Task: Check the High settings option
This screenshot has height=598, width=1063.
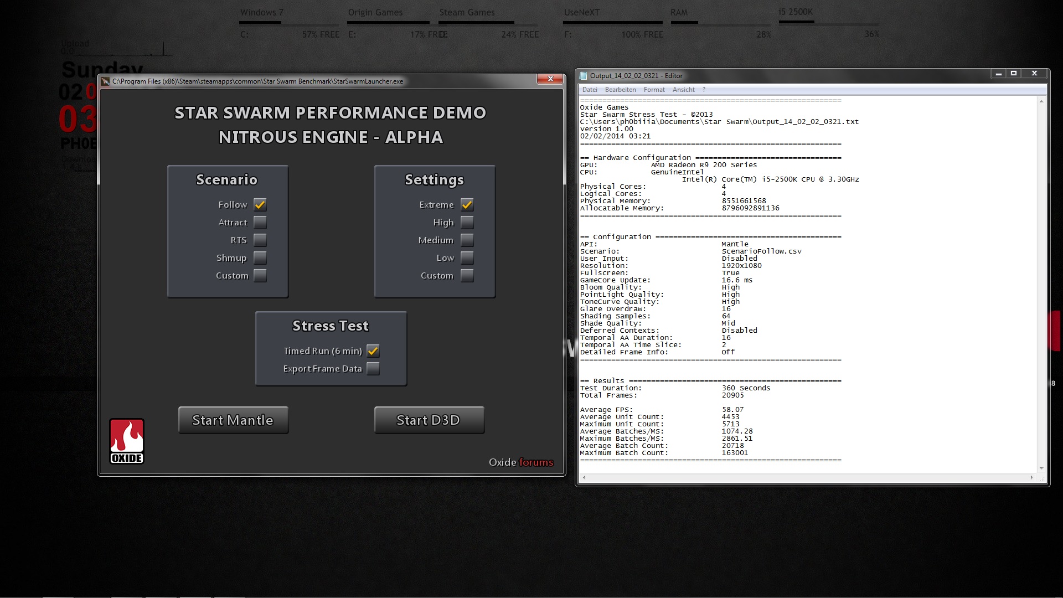Action: (467, 223)
